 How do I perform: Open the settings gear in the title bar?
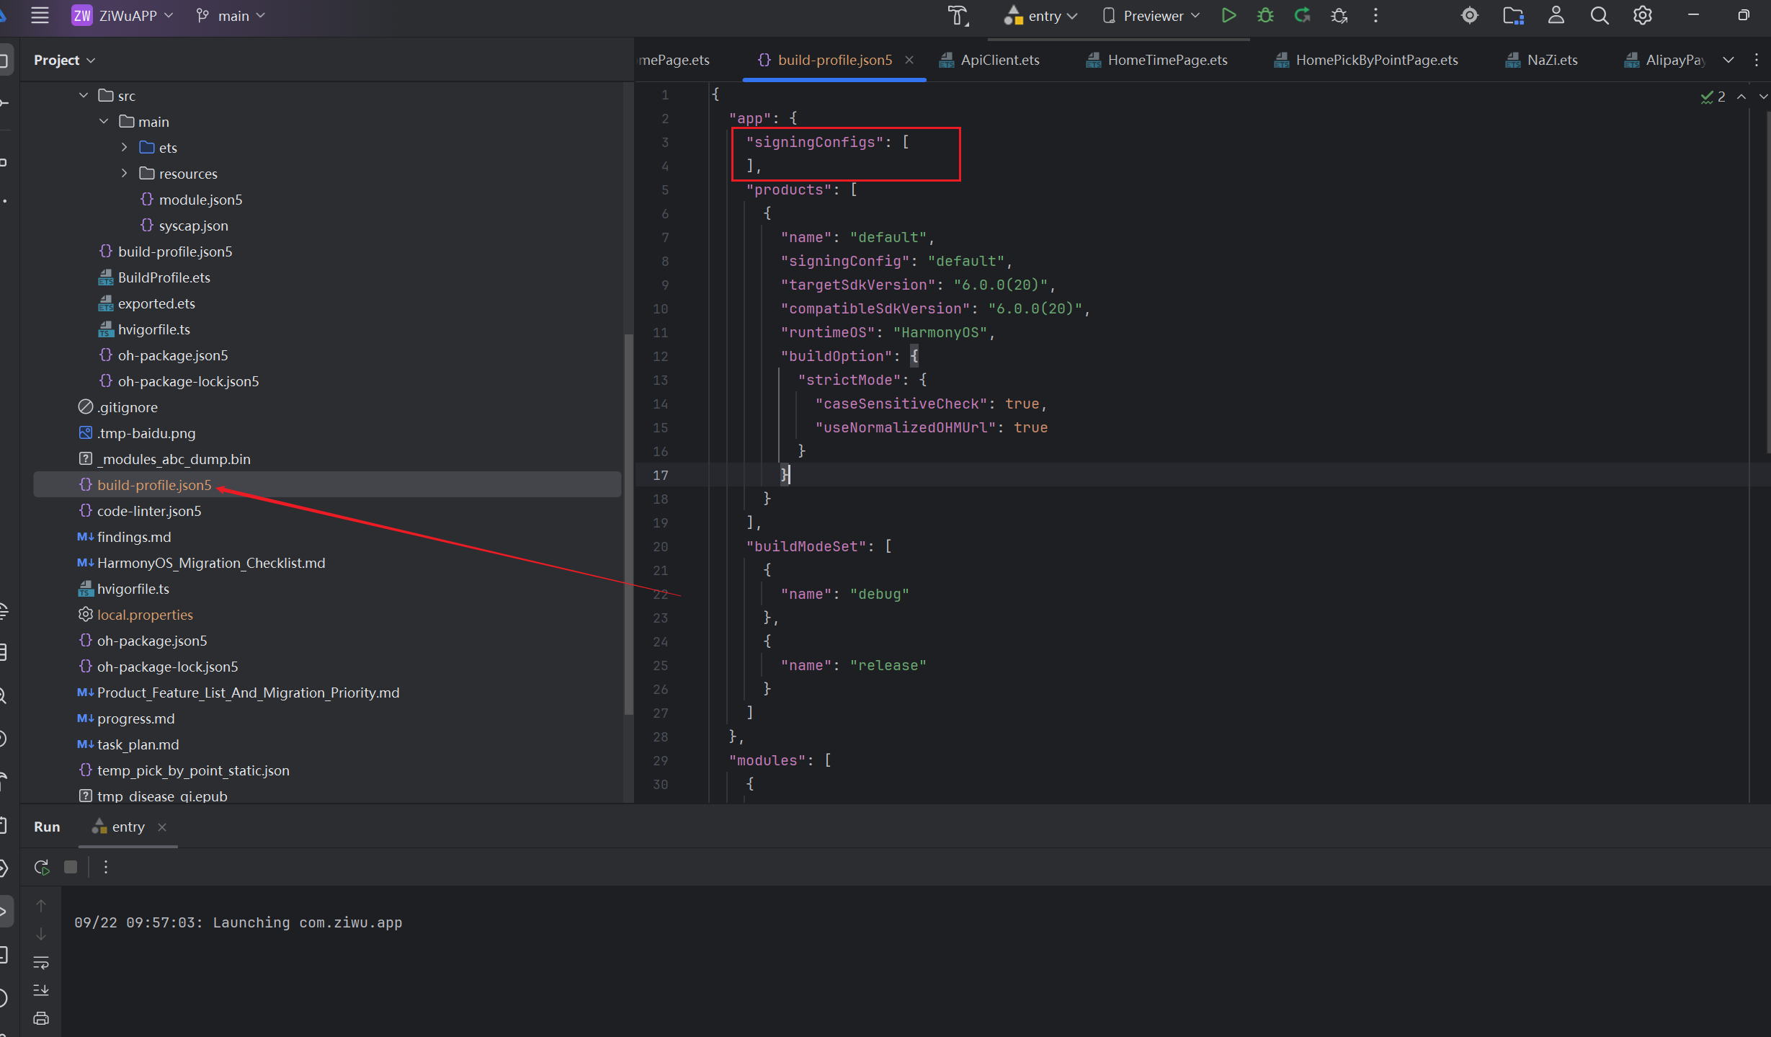(1643, 15)
